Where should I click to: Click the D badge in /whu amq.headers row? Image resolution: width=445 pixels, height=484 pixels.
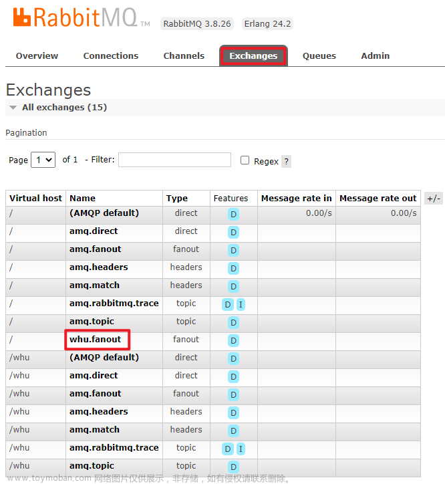point(233,412)
